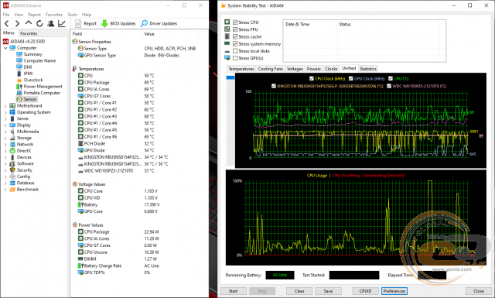Click the DIMM power icon
The height and width of the screenshot is (298, 495).
coord(80,259)
